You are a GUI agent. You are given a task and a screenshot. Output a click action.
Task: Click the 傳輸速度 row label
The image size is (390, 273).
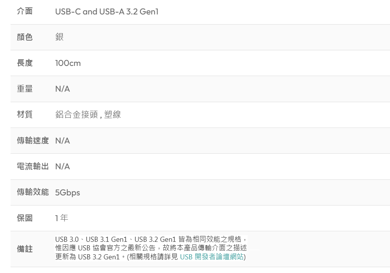(33, 140)
